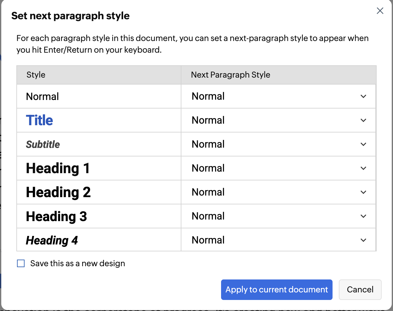Select the Title style row
Screen dimensions: 393x311
pyautogui.click(x=40, y=120)
